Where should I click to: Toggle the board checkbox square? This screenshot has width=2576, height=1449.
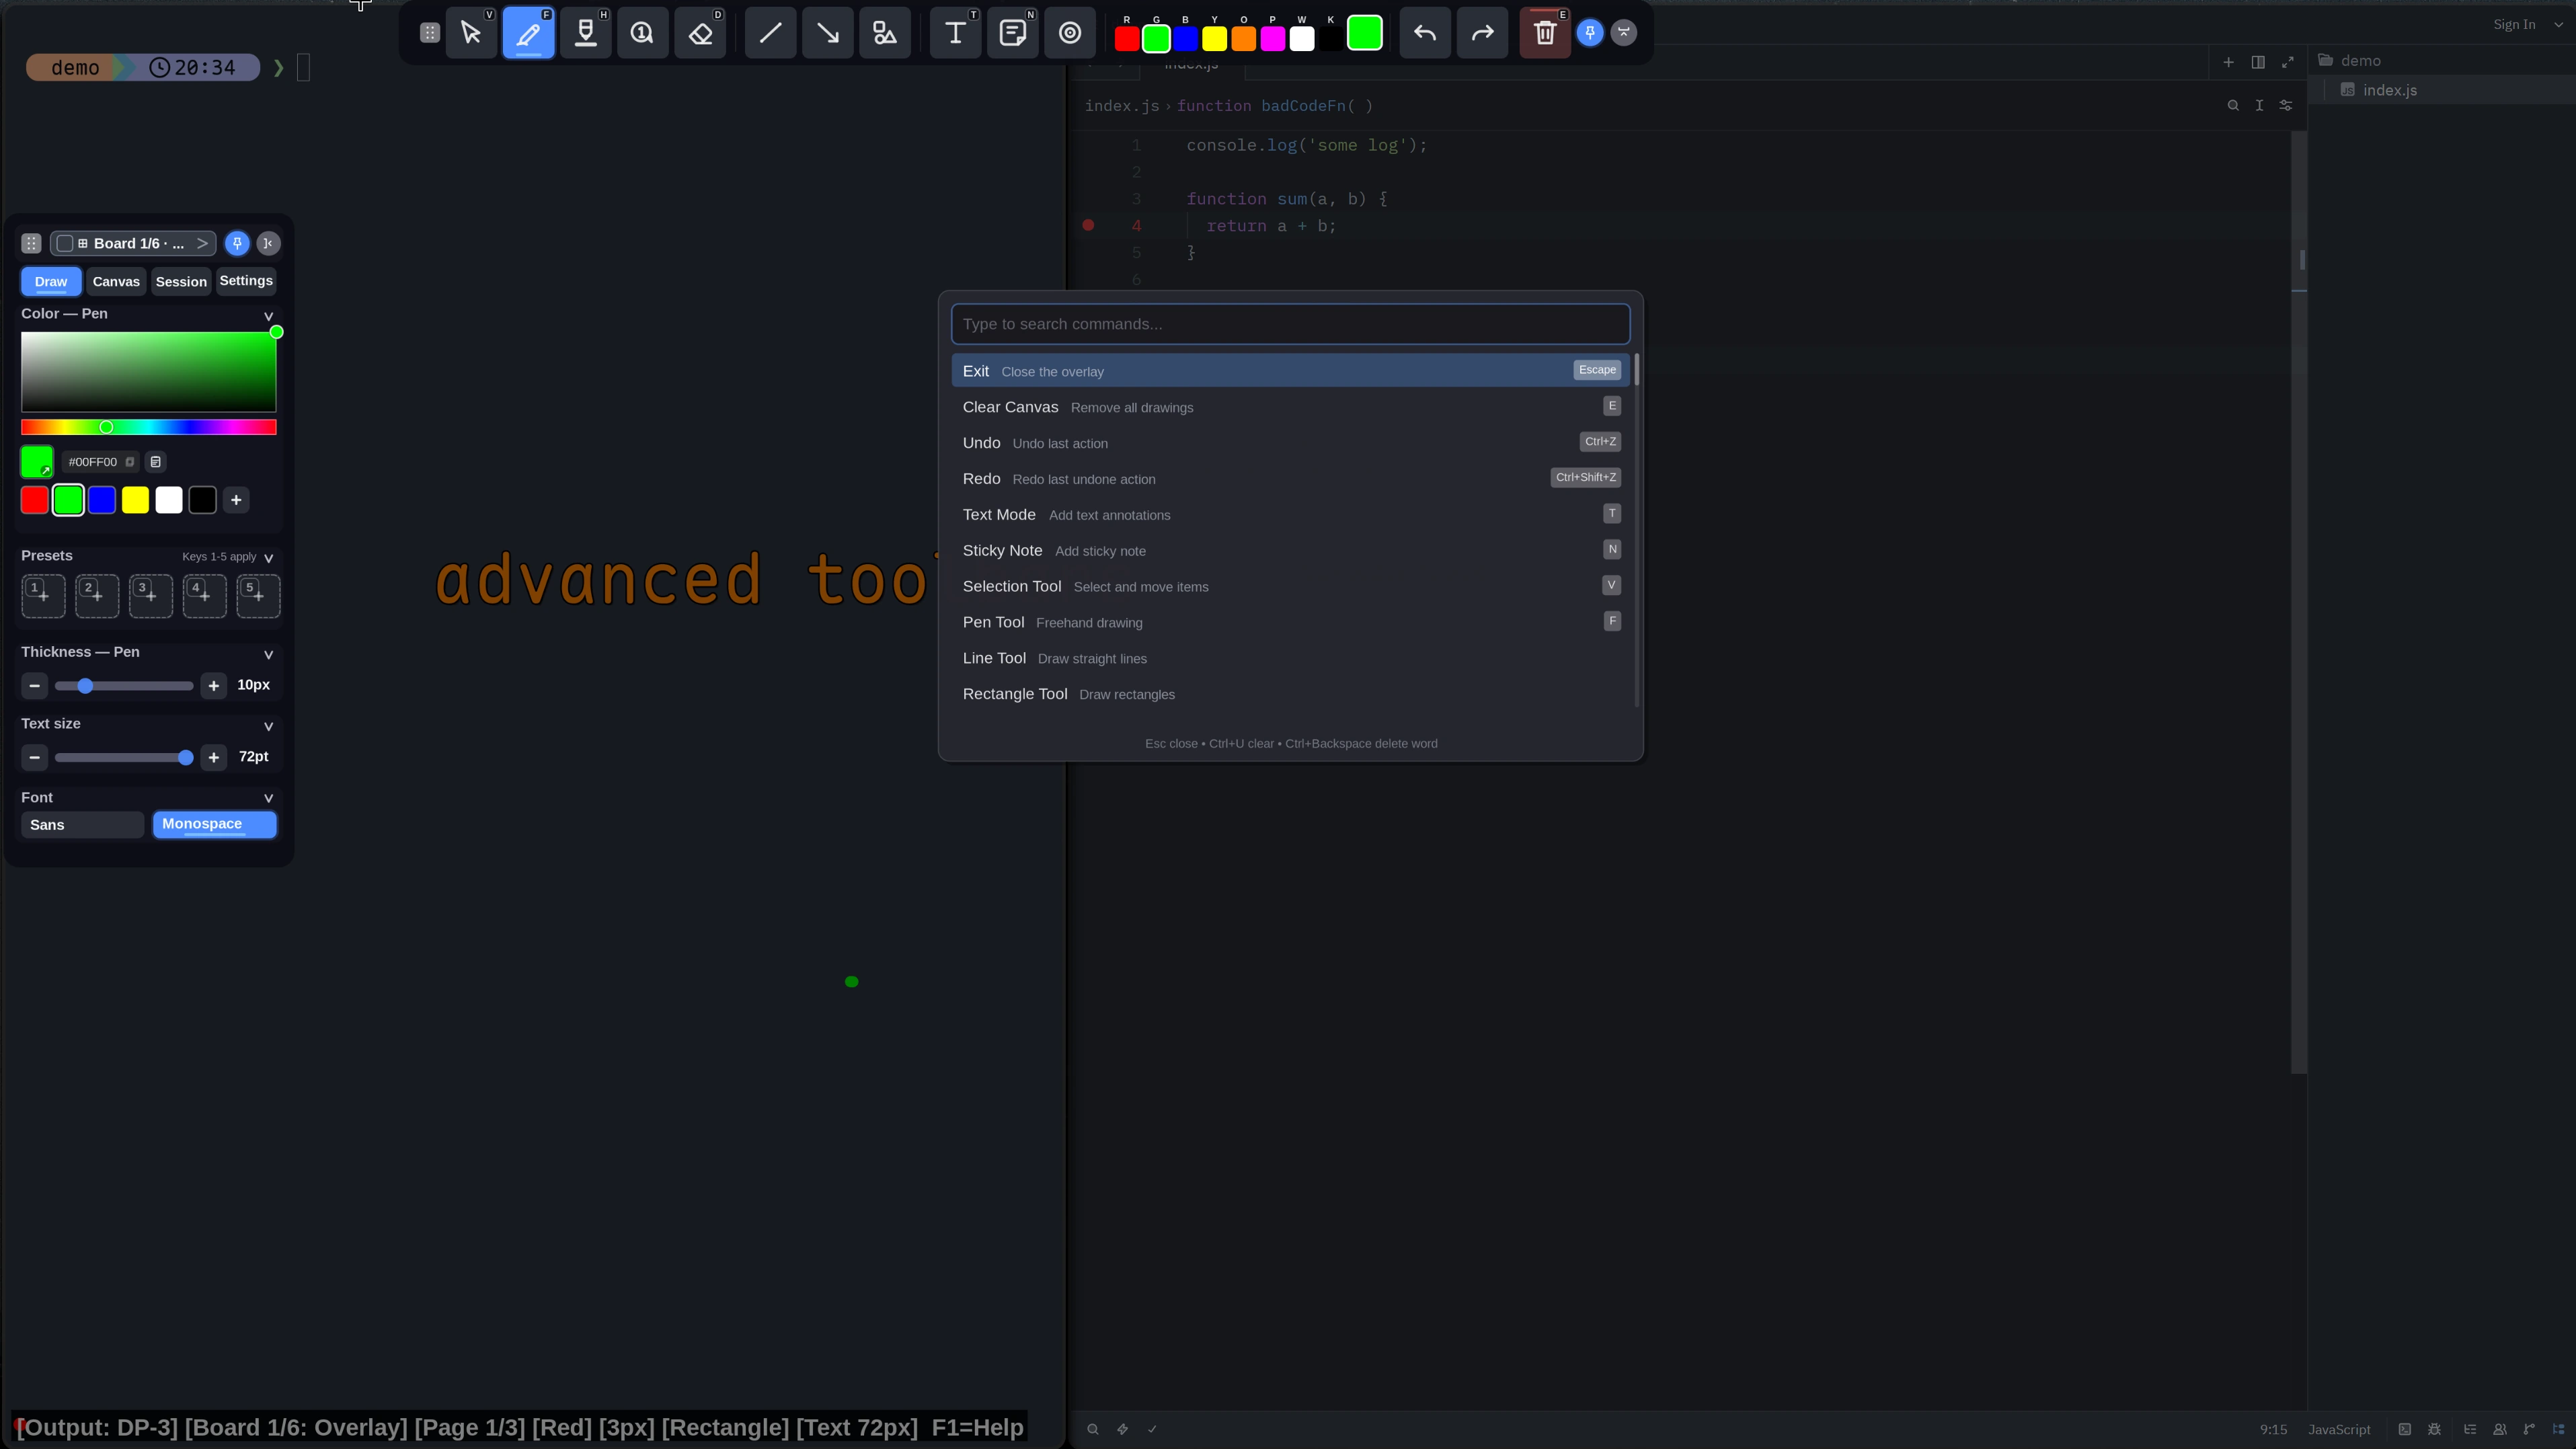pyautogui.click(x=65, y=243)
